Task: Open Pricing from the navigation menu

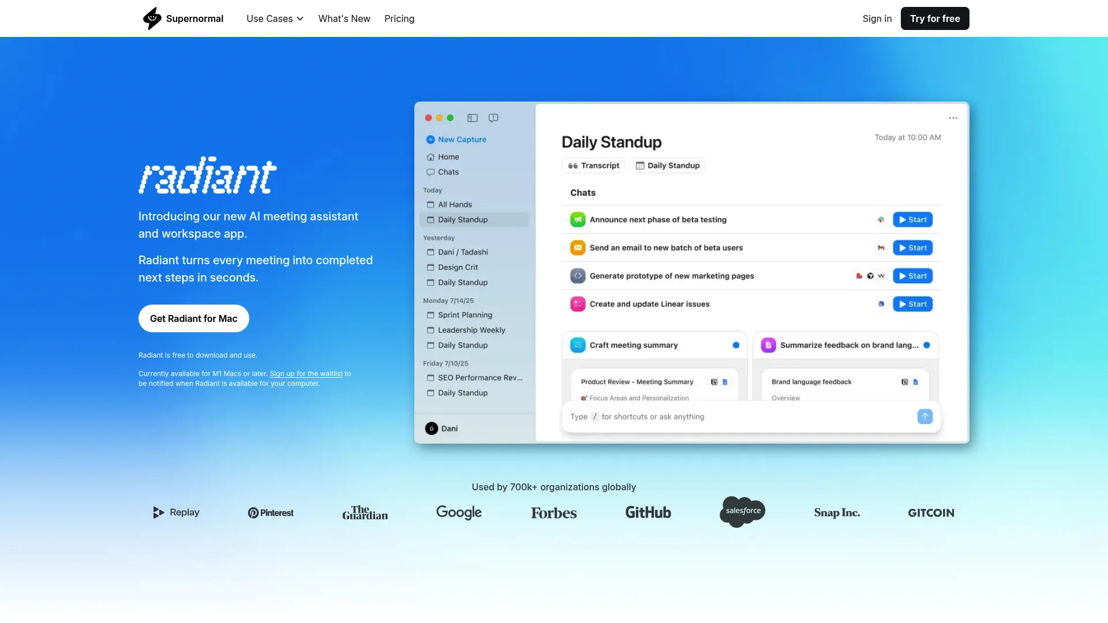Action: (399, 18)
